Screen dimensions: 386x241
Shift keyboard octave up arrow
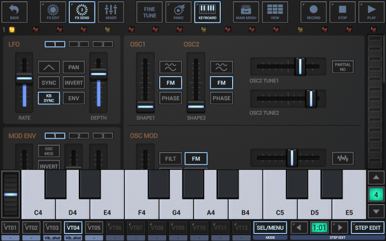point(376,178)
